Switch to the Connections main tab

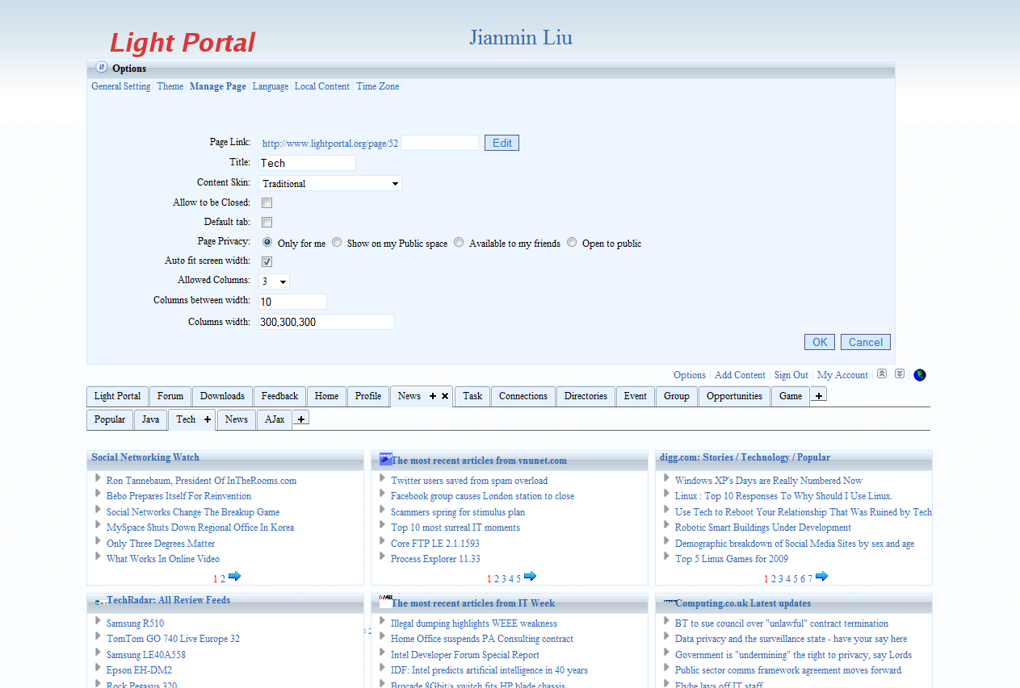pyautogui.click(x=523, y=396)
